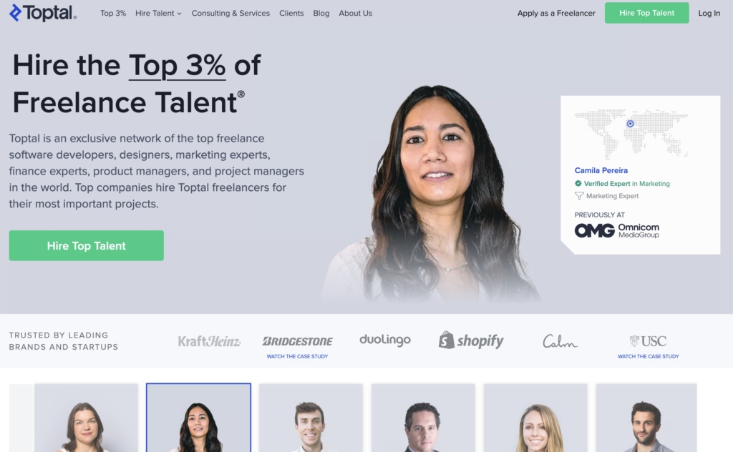Click the Log In link

click(709, 13)
